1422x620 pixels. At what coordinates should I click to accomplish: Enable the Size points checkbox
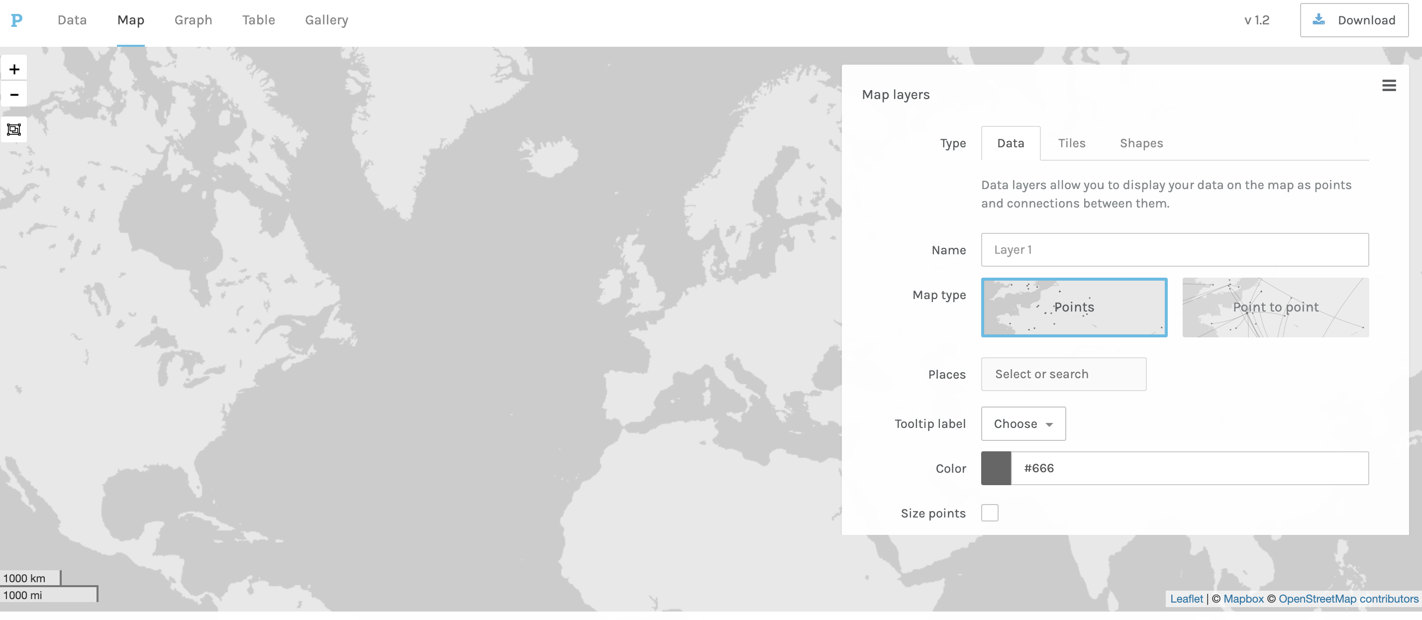(989, 513)
